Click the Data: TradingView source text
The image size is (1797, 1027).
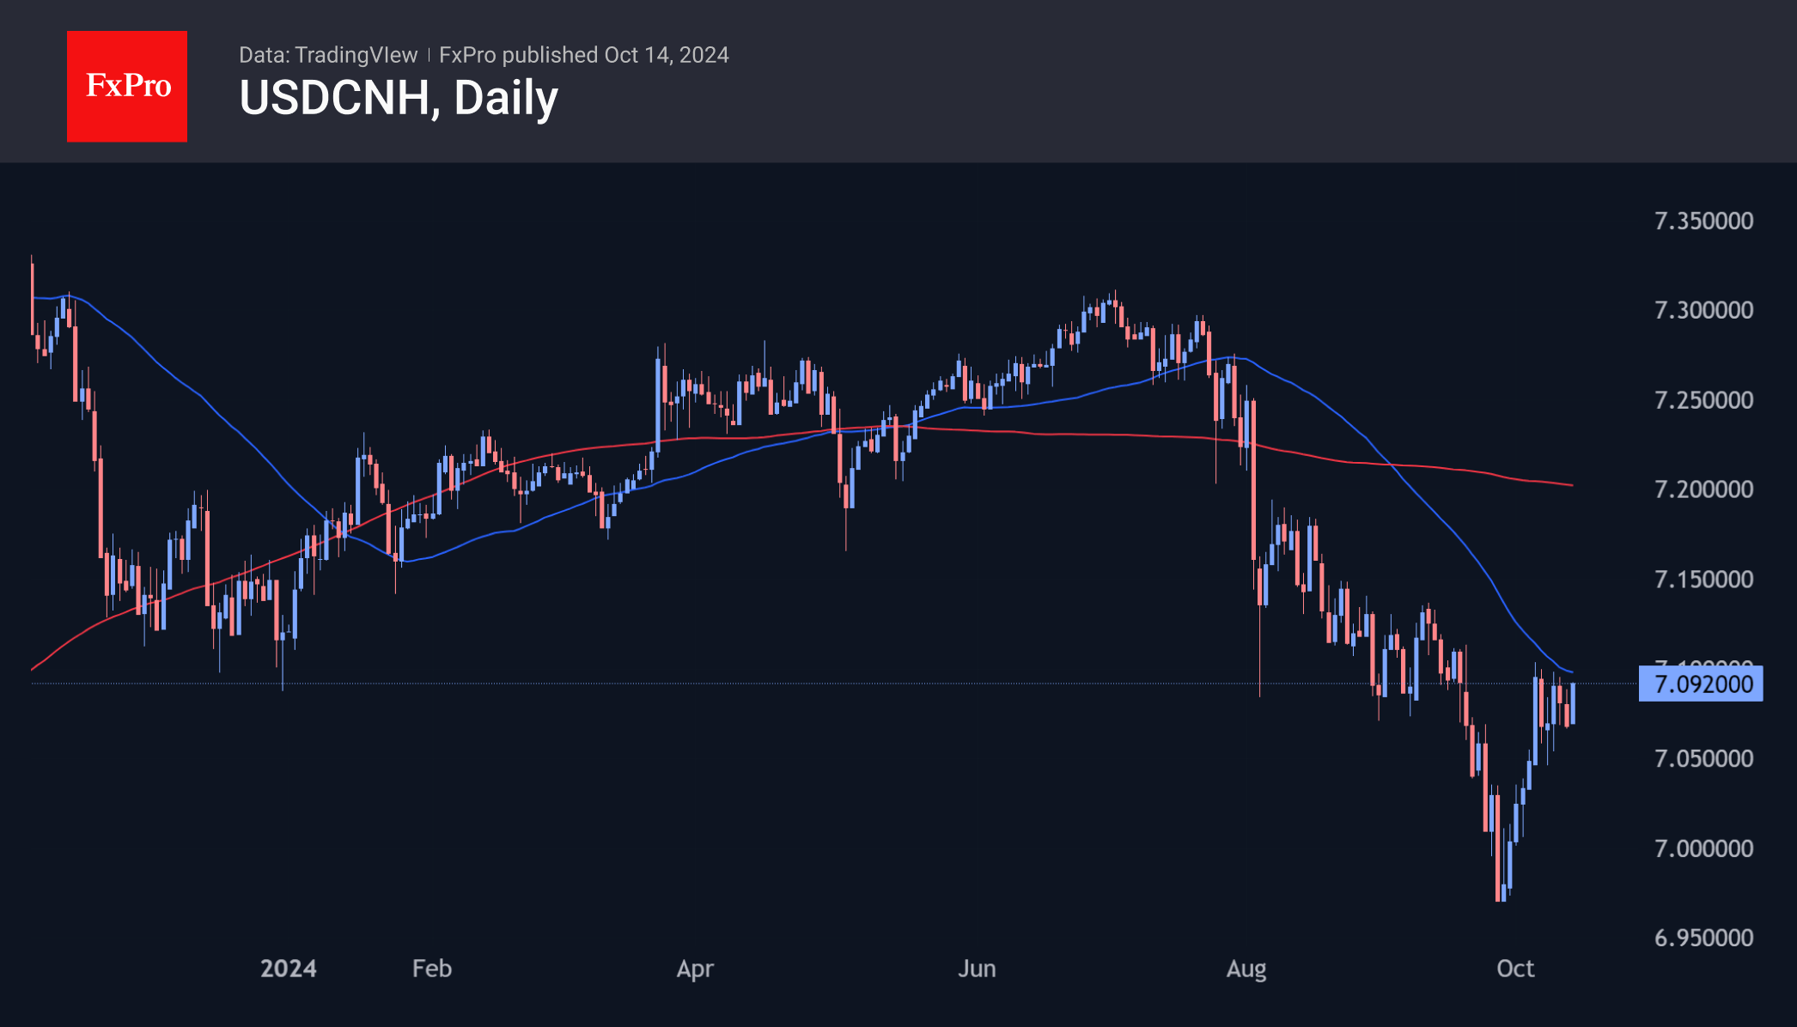[328, 55]
